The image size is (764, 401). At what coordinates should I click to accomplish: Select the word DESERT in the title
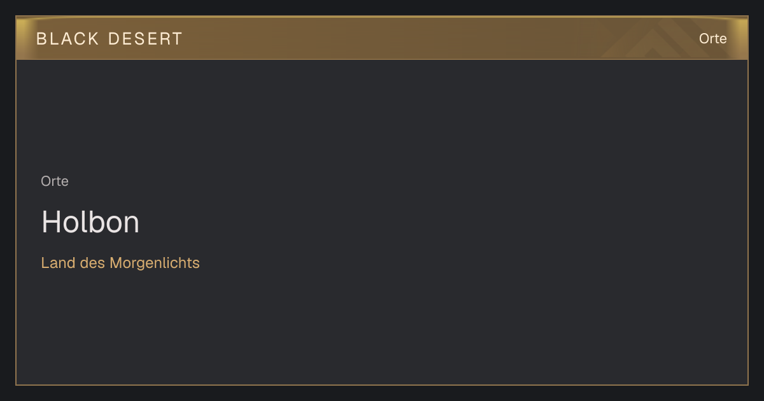pyautogui.click(x=145, y=39)
